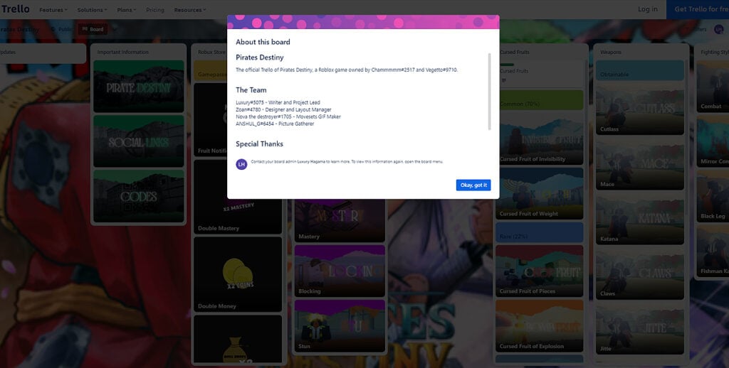Switch to the Board view button
The height and width of the screenshot is (368, 729).
[x=93, y=29]
